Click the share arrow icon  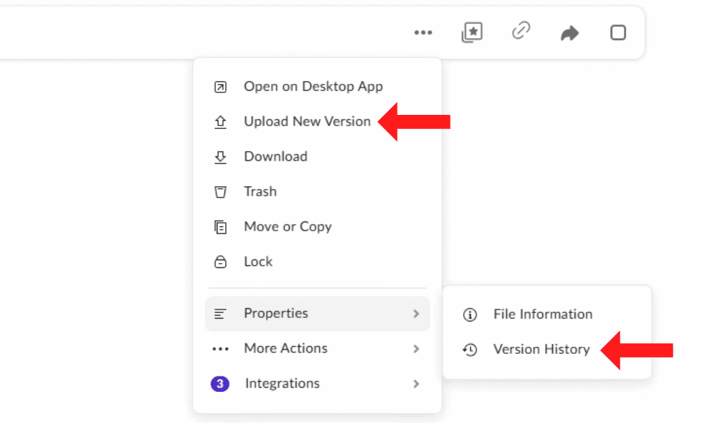click(570, 33)
